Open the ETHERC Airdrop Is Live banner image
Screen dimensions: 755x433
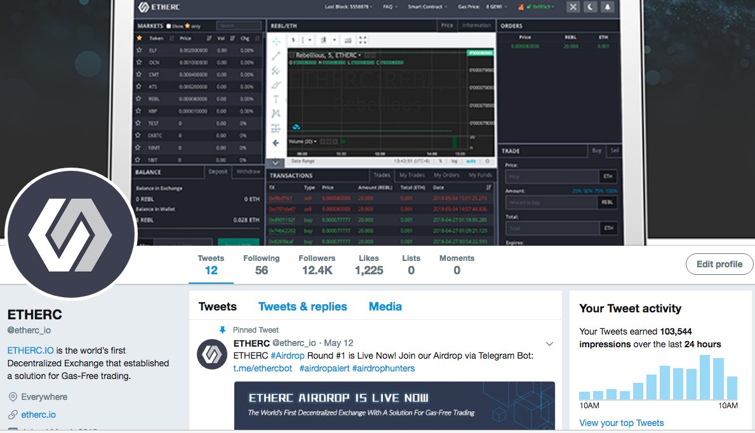pos(394,406)
